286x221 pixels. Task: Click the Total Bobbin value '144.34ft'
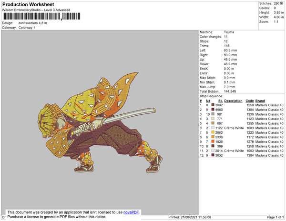(230, 91)
